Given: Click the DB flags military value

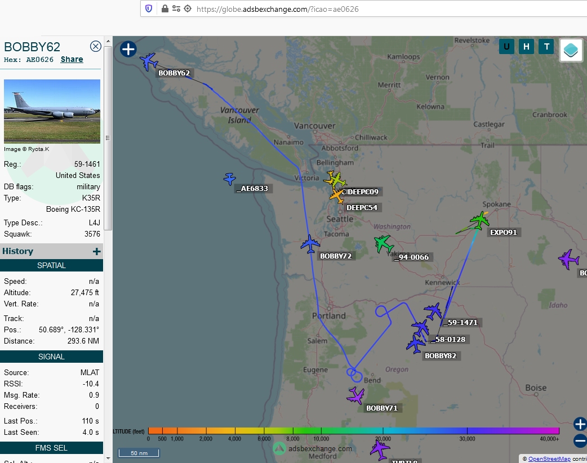Looking at the screenshot, I should [x=88, y=187].
